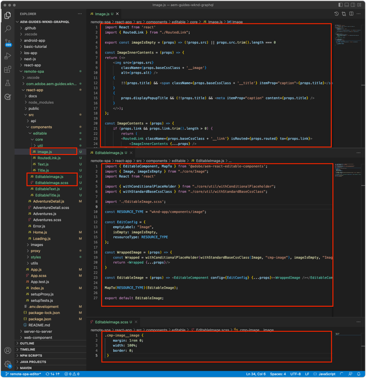Open the Extensions view

8,70
